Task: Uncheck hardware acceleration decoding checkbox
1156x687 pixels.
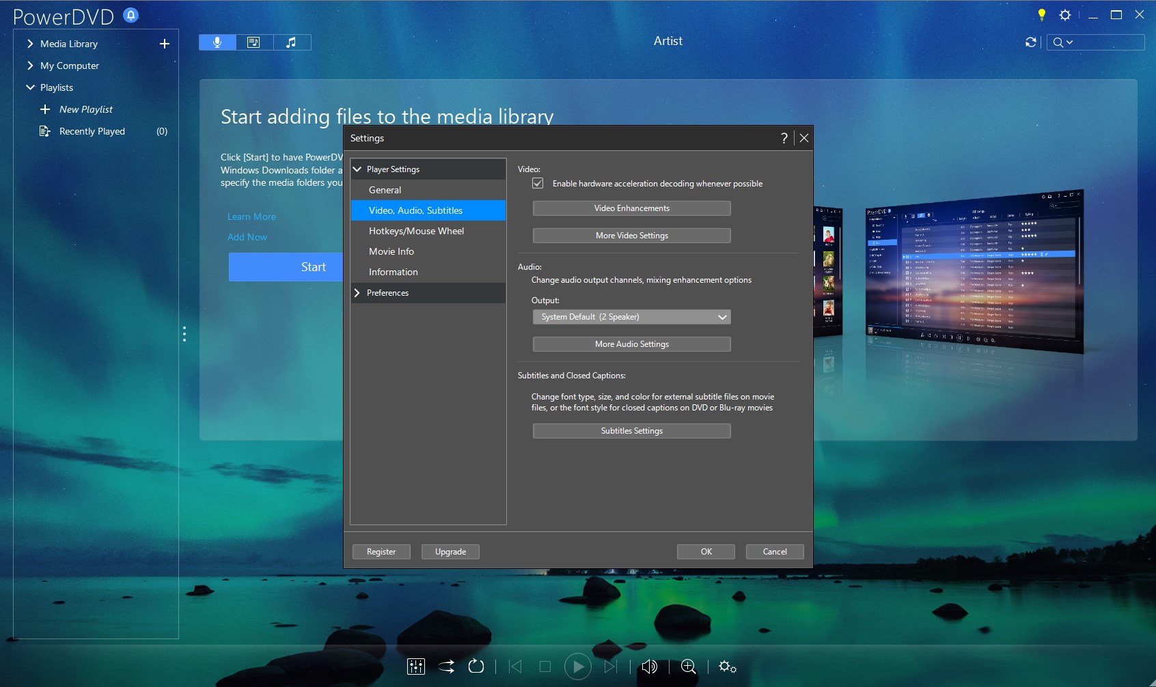Action: coord(538,184)
